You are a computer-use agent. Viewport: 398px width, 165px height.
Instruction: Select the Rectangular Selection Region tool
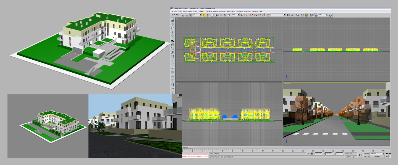coord(212,15)
